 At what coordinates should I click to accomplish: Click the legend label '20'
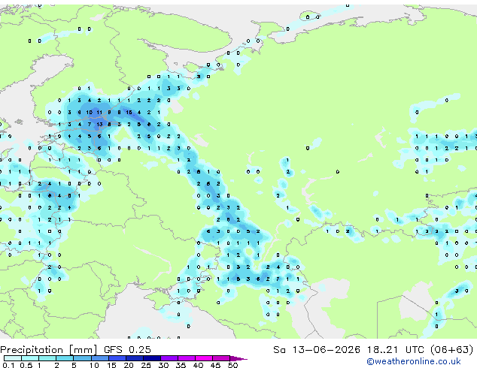[129, 365]
